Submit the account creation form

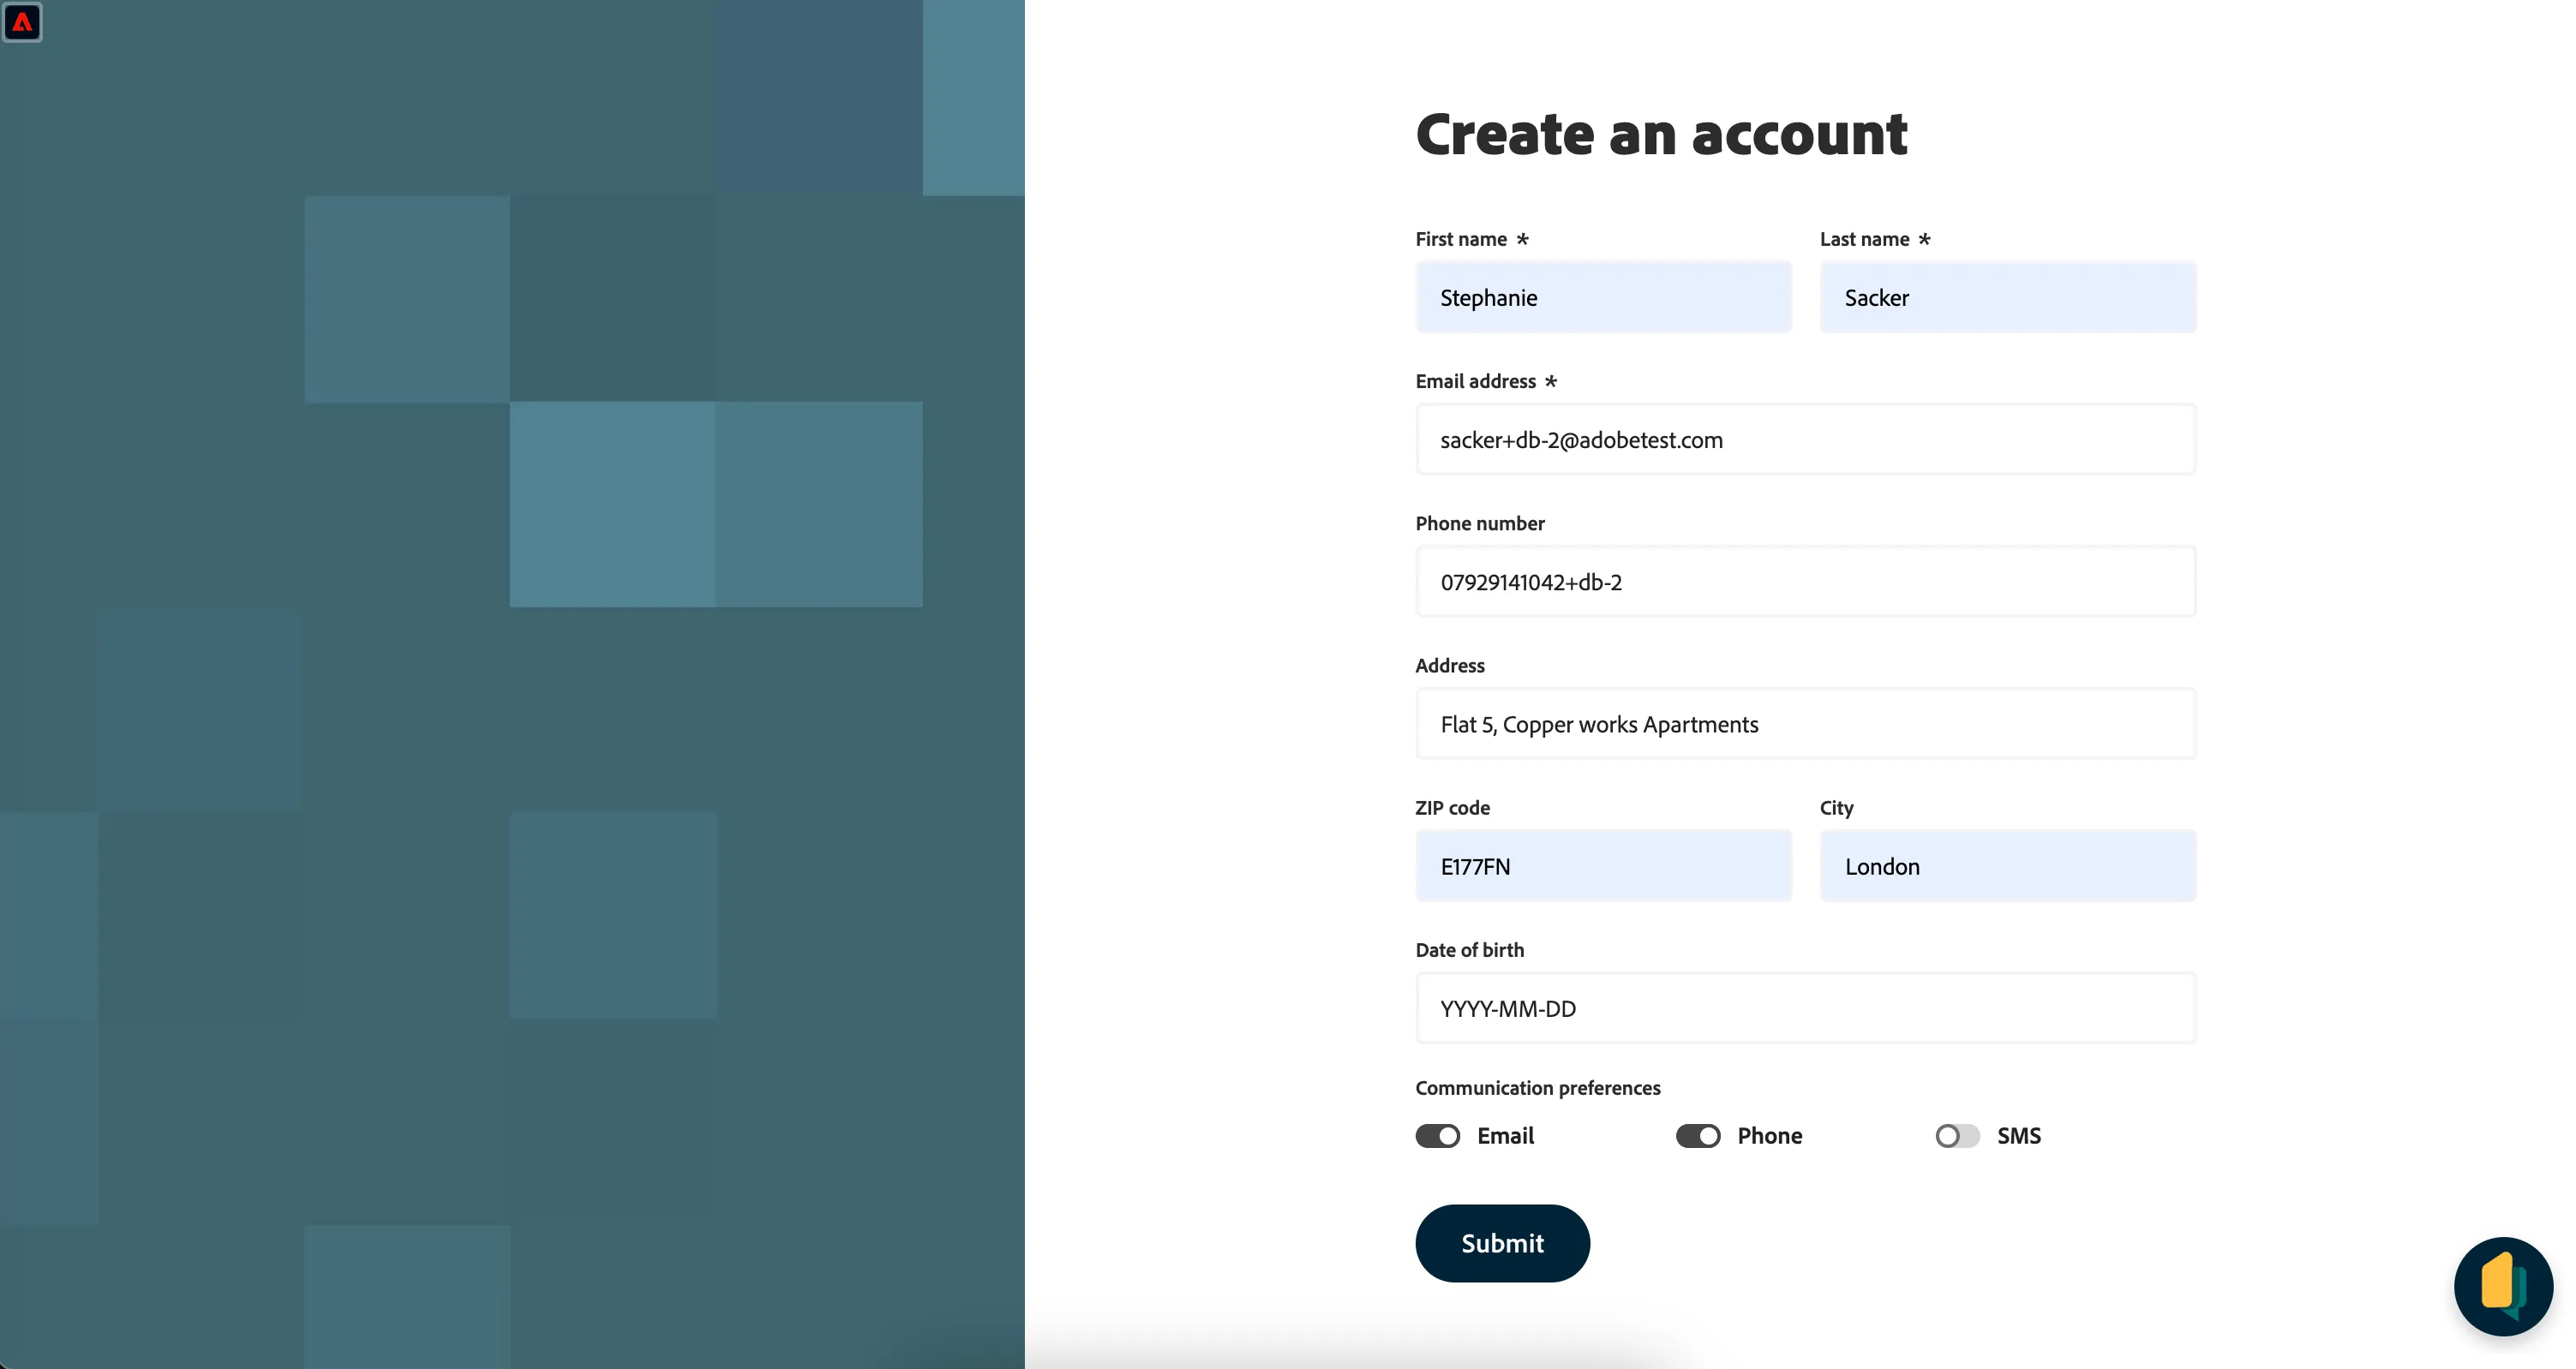point(1502,1243)
